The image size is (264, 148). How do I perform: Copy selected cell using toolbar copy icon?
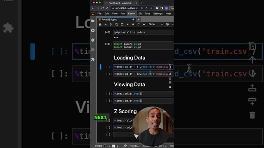point(116,25)
